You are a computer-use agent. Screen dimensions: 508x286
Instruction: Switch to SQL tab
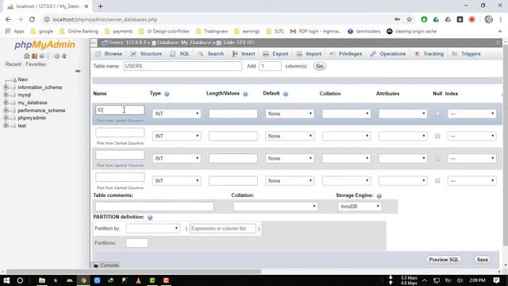click(180, 54)
